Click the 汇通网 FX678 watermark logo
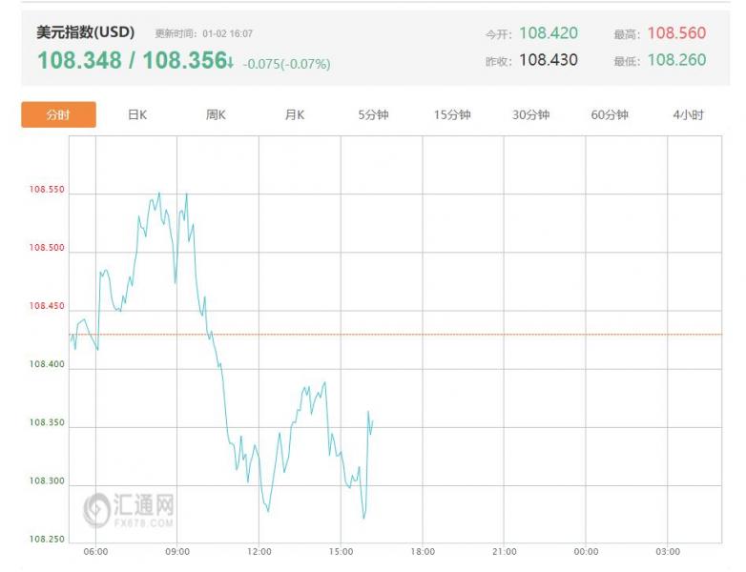This screenshot has width=746, height=572. coord(129,509)
